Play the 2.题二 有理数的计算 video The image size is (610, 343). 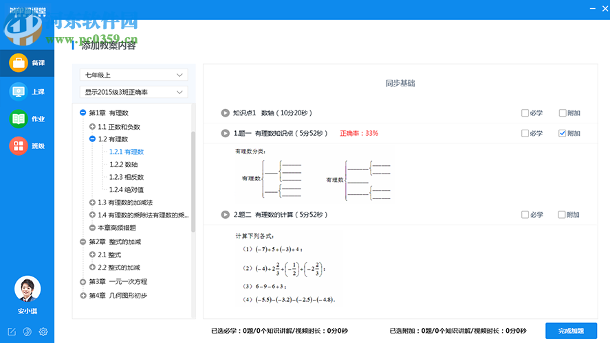coord(226,215)
